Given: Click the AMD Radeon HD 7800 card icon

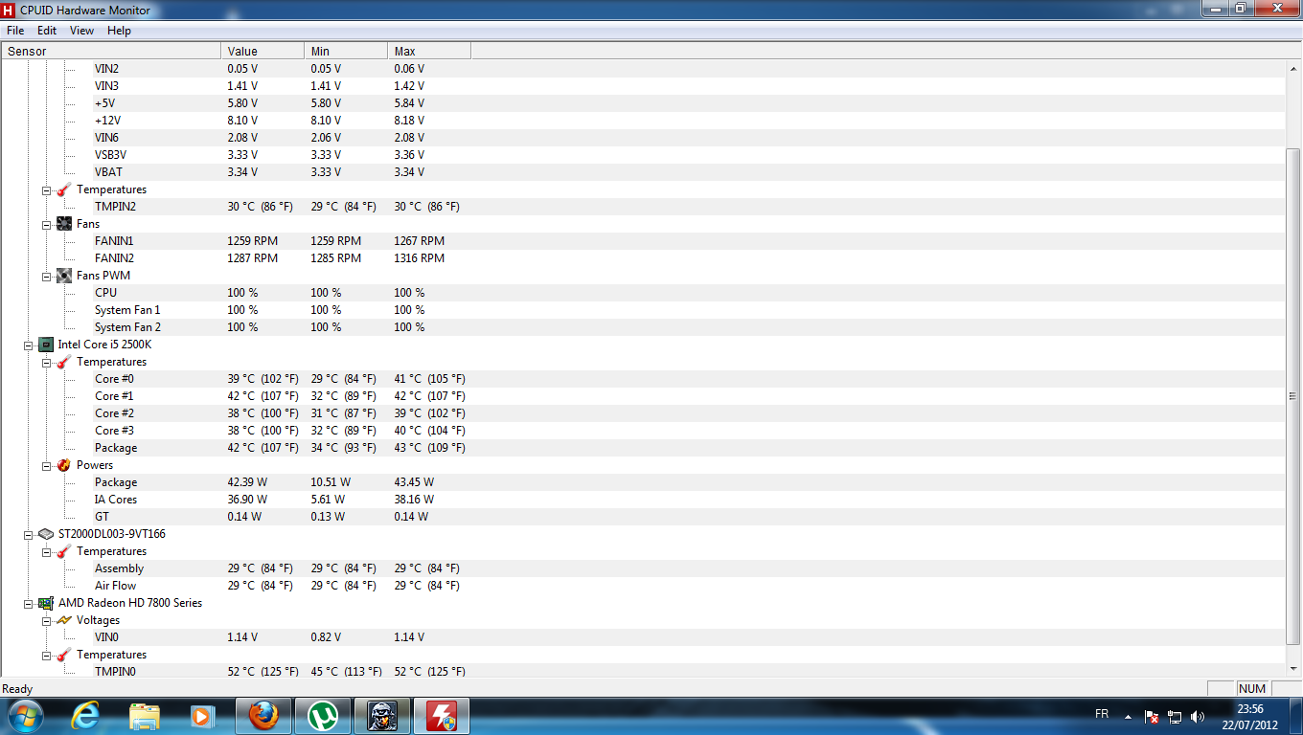Looking at the screenshot, I should click(x=45, y=603).
